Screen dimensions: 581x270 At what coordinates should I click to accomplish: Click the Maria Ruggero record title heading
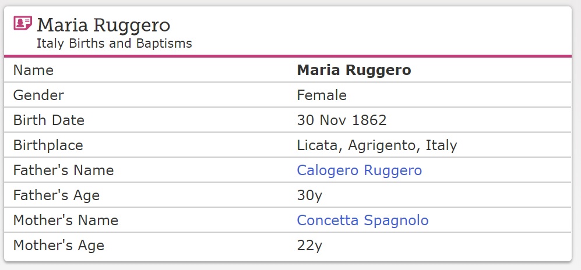pyautogui.click(x=104, y=25)
